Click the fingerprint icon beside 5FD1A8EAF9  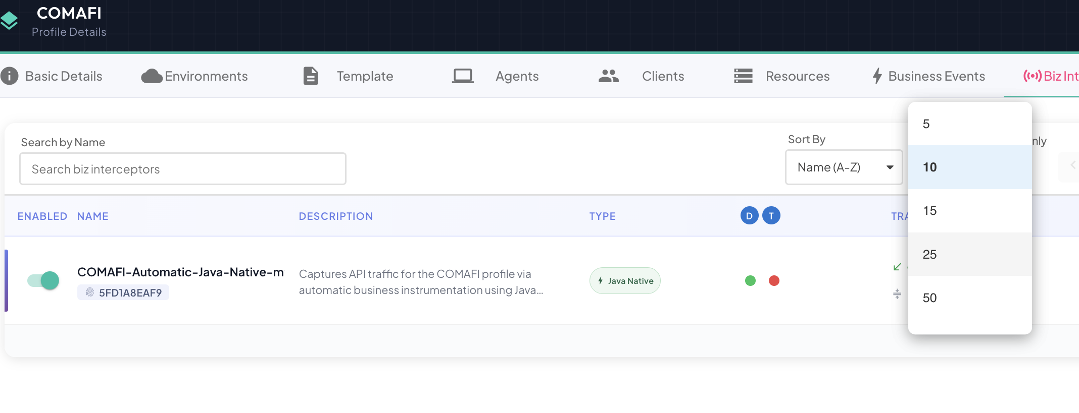click(90, 292)
